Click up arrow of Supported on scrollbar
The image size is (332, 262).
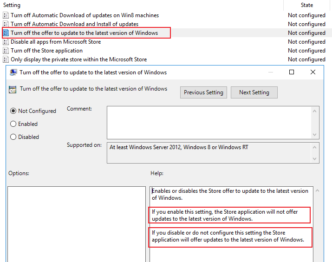tap(315, 147)
